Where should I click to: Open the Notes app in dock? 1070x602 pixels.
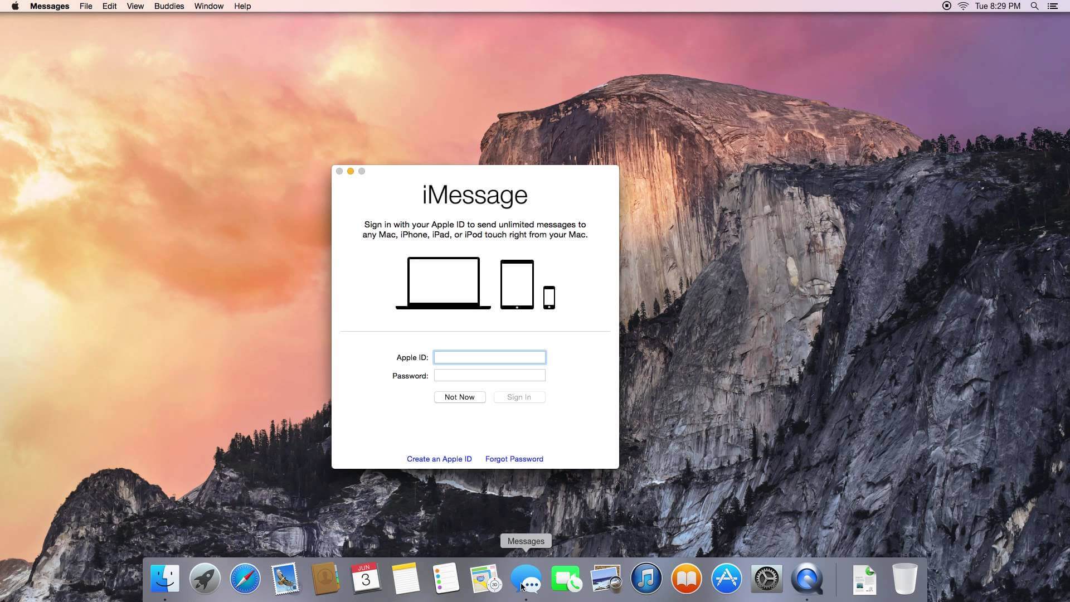click(x=405, y=579)
